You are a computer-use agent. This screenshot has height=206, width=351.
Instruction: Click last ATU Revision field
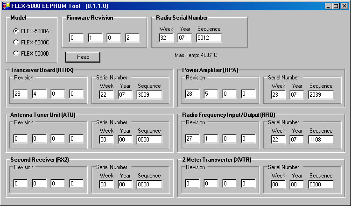77,139
